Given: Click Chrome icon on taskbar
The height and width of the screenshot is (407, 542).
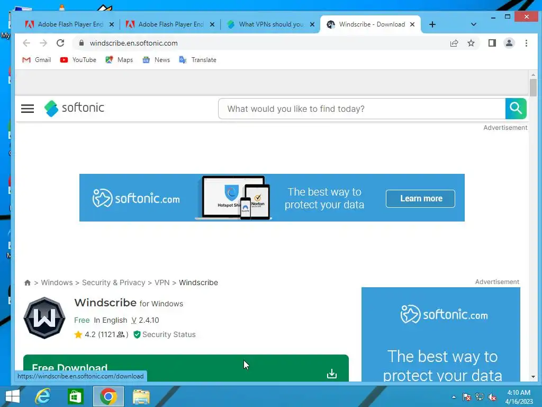Looking at the screenshot, I should [108, 396].
